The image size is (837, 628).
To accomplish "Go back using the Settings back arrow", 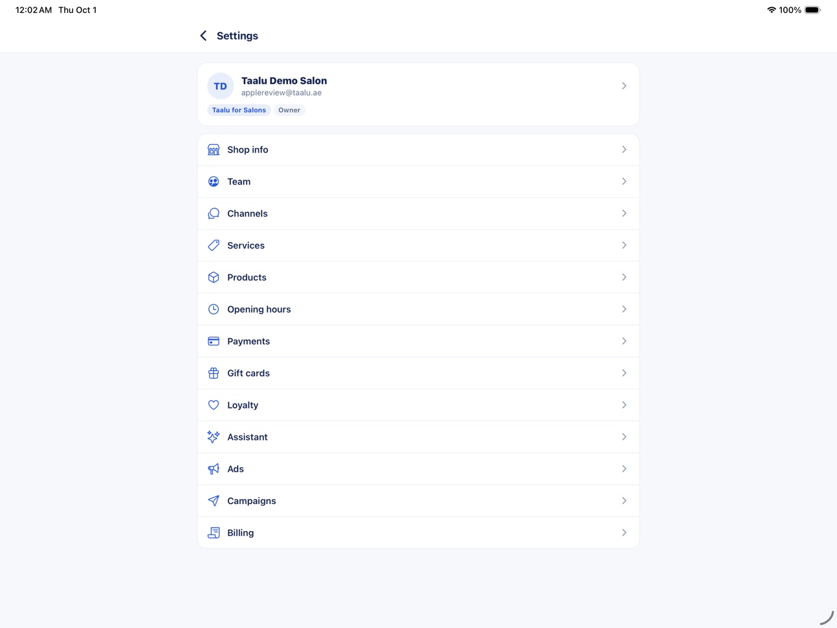I will [203, 36].
